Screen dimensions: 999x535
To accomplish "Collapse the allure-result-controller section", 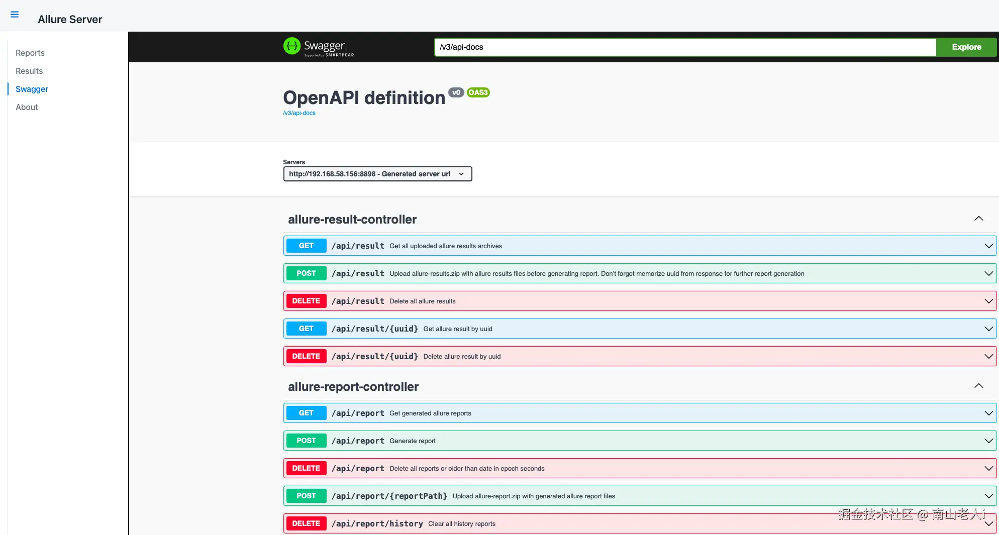I will [x=978, y=219].
